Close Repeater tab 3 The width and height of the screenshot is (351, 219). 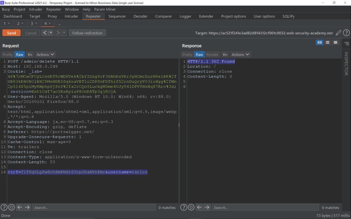pos(36,23)
